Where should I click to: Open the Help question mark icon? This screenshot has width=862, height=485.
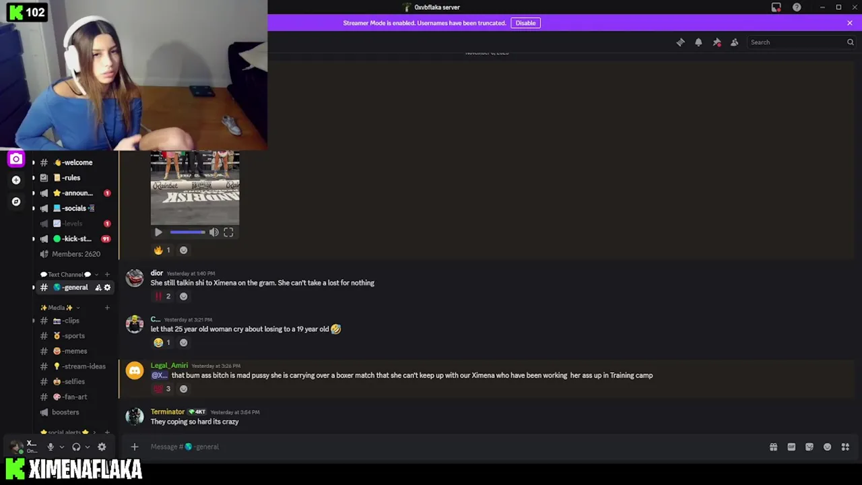coord(797,7)
